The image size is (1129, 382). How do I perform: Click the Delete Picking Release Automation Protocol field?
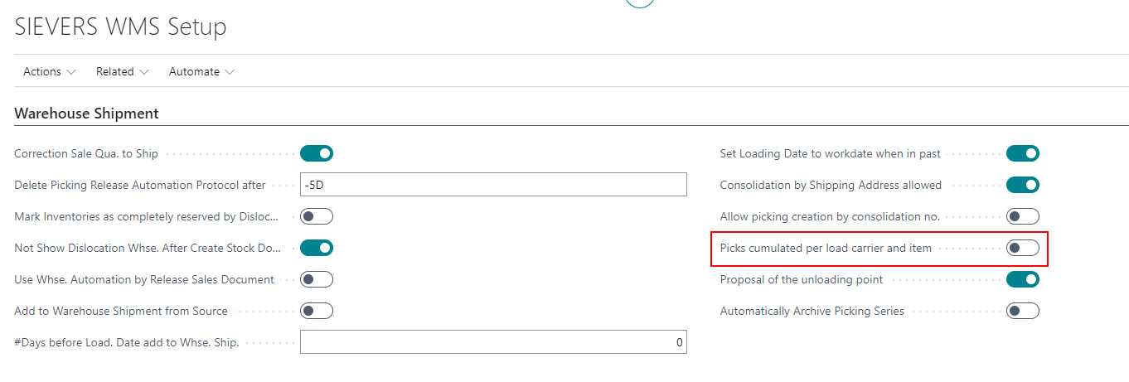493,185
